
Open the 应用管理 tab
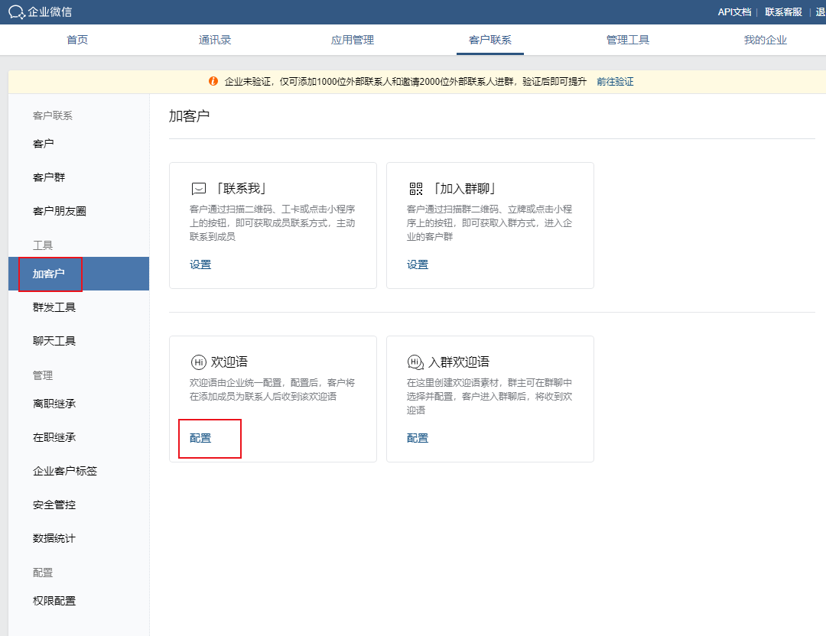353,41
